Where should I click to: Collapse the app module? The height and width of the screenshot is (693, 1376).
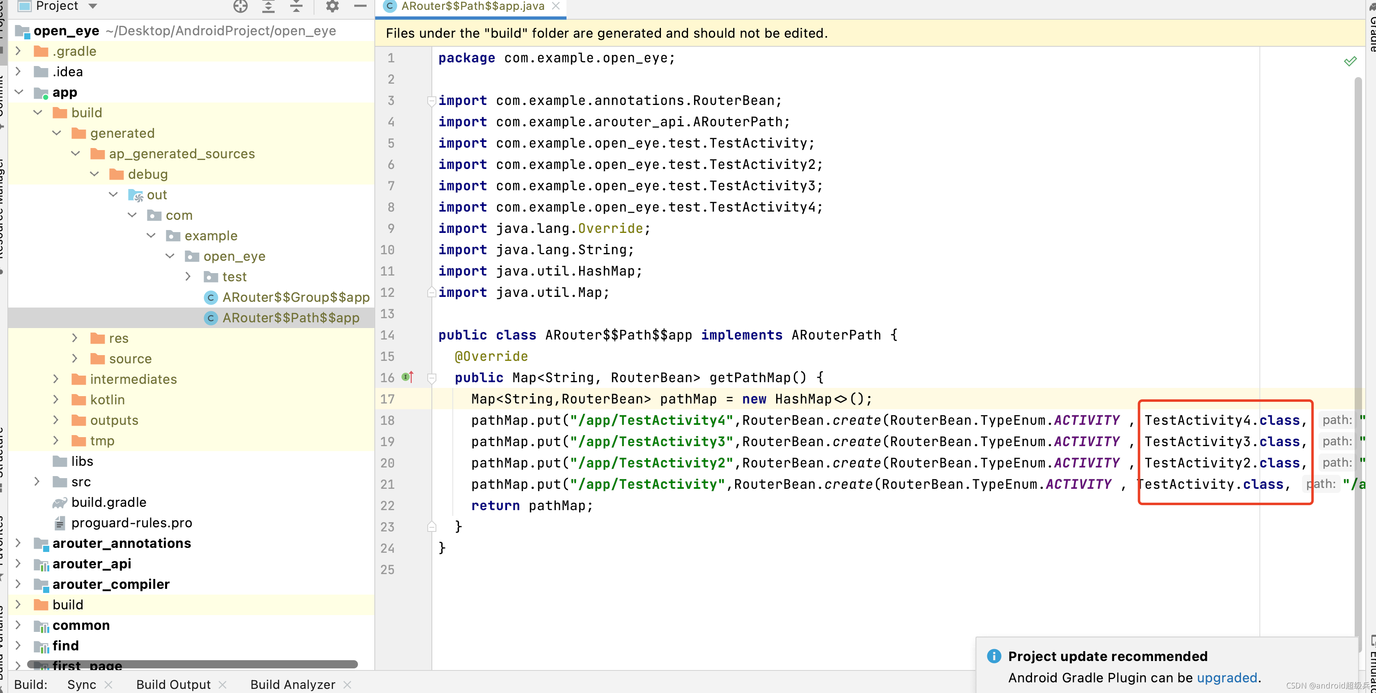click(19, 92)
